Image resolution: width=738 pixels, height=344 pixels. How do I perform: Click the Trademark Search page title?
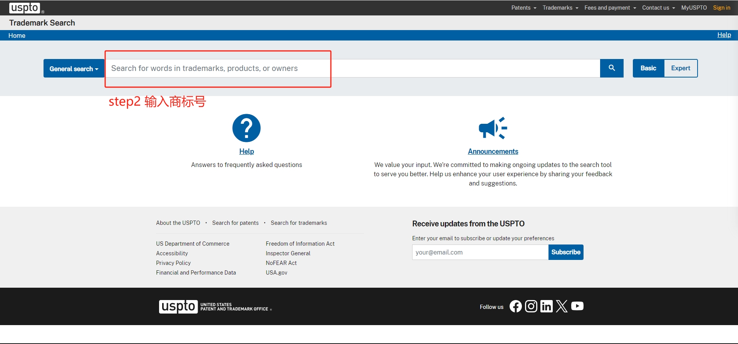click(42, 23)
